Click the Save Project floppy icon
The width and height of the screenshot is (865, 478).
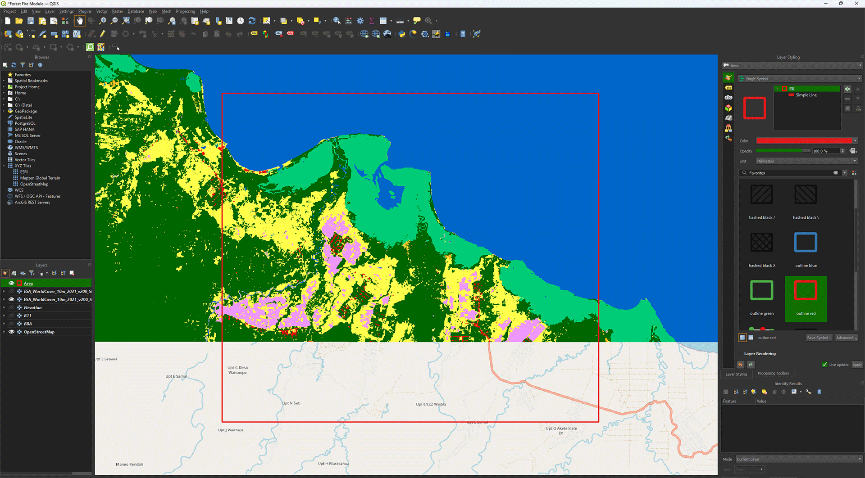click(x=31, y=21)
